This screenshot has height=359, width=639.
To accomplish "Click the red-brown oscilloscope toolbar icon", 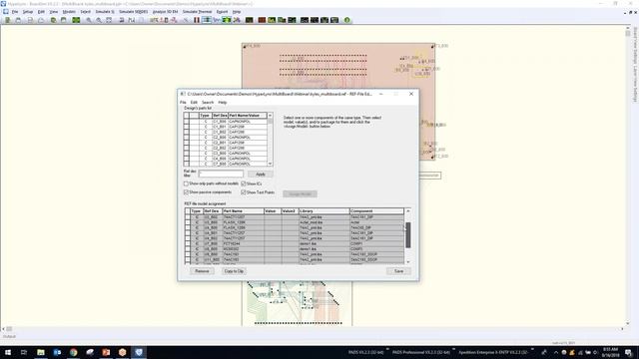I will coord(262,20).
